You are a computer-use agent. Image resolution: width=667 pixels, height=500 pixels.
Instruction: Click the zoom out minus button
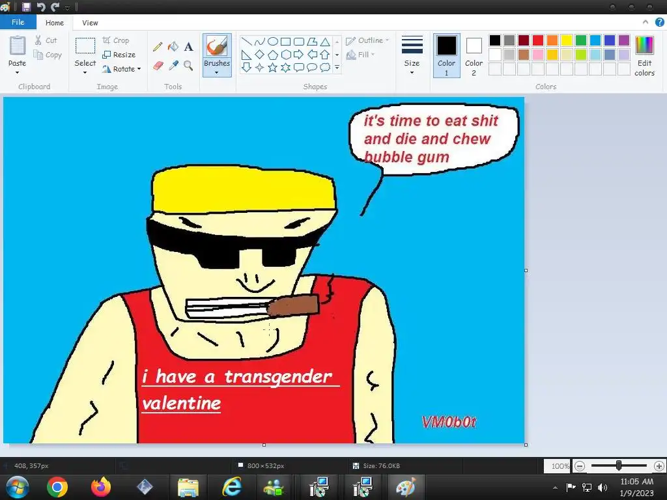pyautogui.click(x=579, y=466)
